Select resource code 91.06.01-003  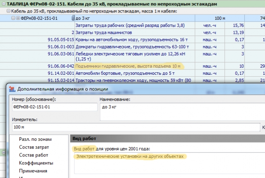(61, 47)
